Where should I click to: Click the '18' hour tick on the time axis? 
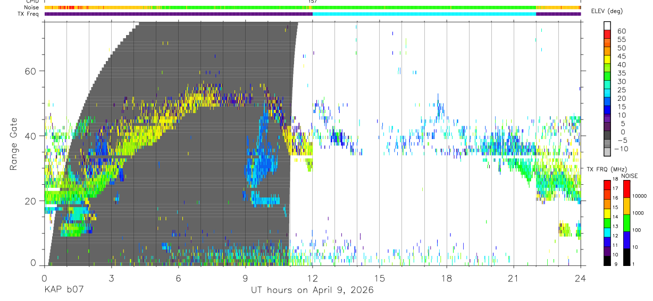click(446, 278)
